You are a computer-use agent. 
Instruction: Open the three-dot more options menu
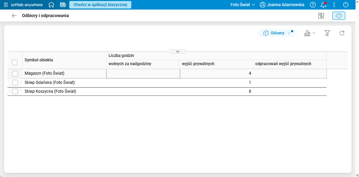334,5
